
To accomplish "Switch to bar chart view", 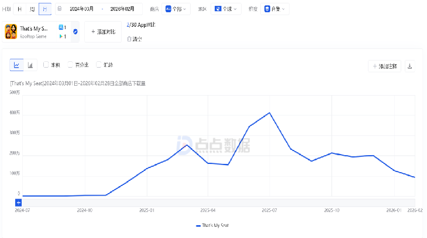I will coord(30,65).
